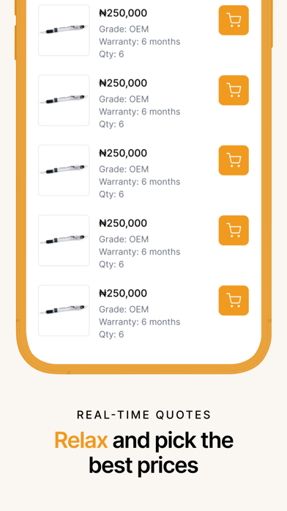Click the 'REAL-TIME QUOTES' caption

144,415
